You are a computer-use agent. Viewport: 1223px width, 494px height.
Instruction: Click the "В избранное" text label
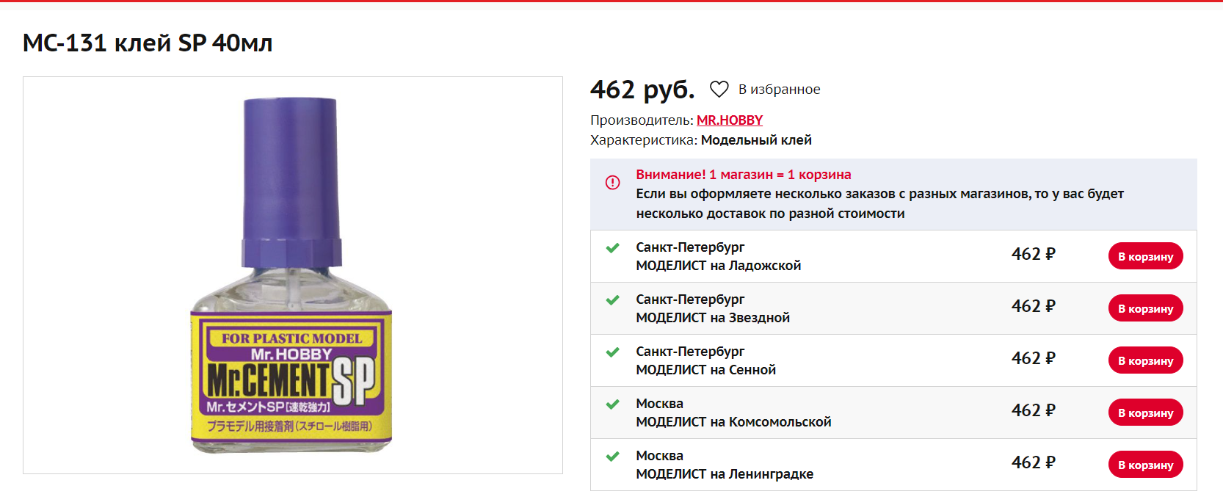click(779, 90)
